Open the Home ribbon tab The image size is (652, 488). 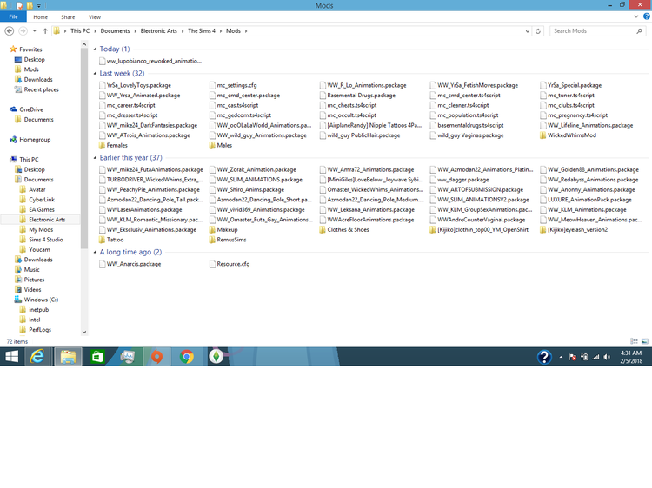pos(40,17)
